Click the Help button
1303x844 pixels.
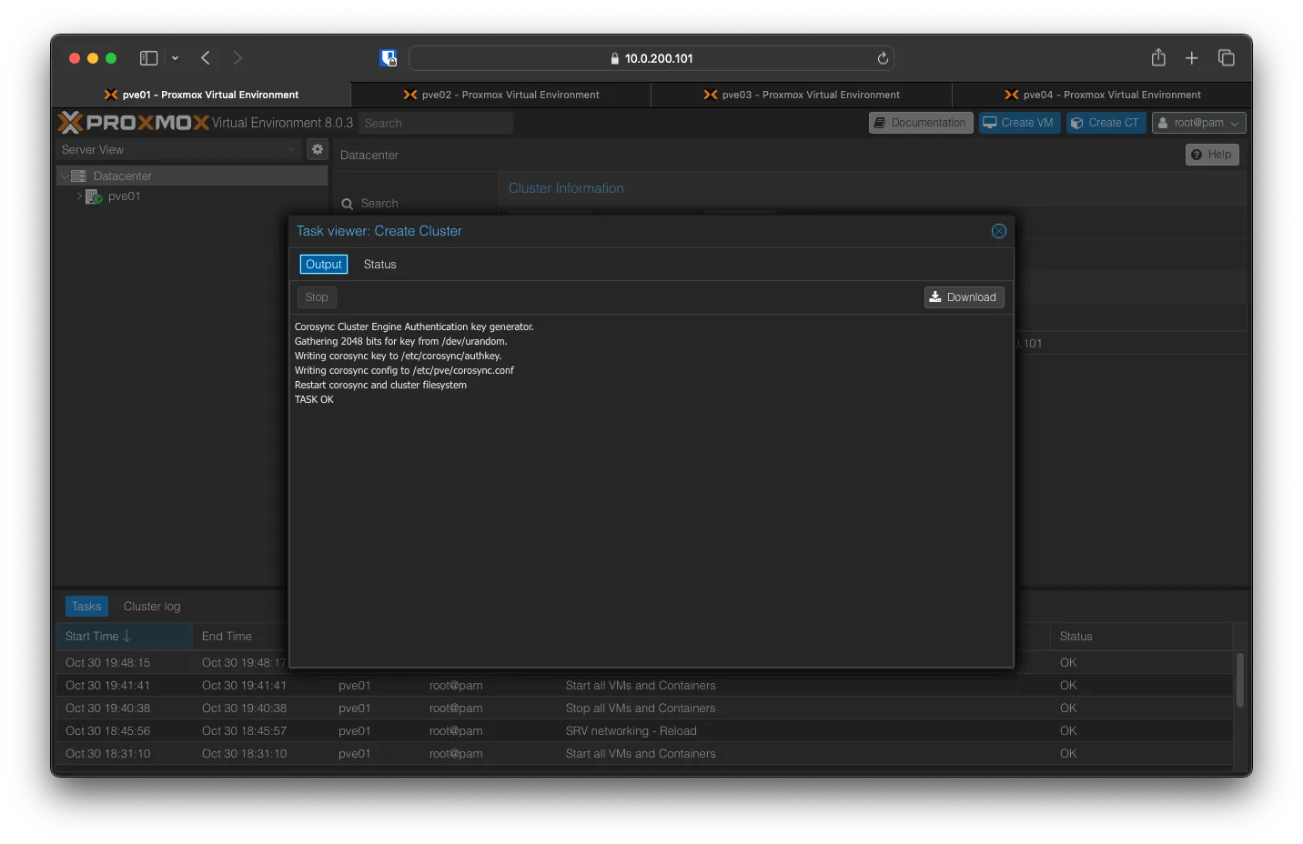[x=1212, y=155]
